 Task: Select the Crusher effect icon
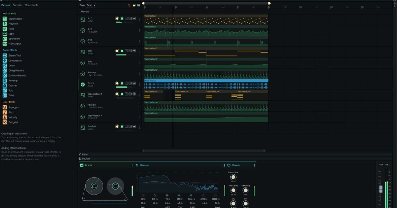5,86
